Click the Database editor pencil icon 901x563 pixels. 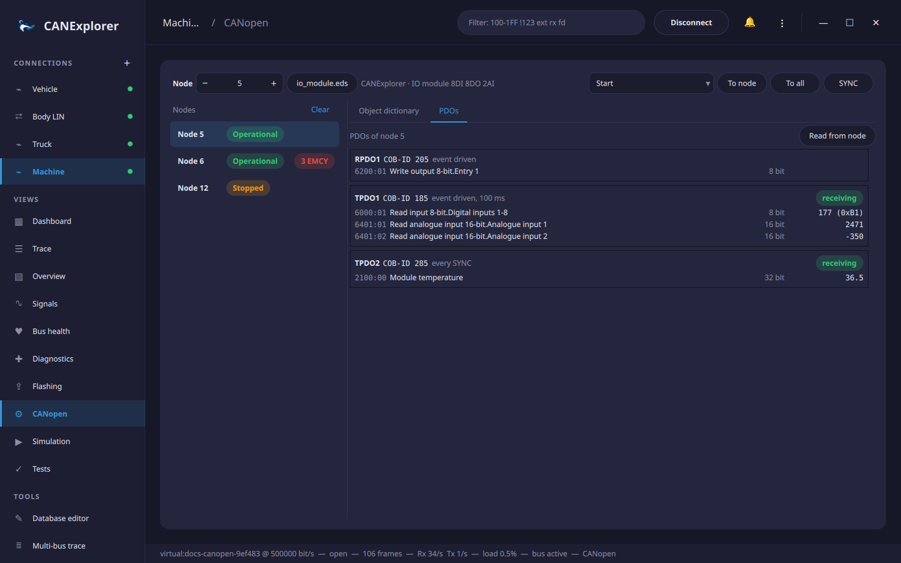pos(19,519)
